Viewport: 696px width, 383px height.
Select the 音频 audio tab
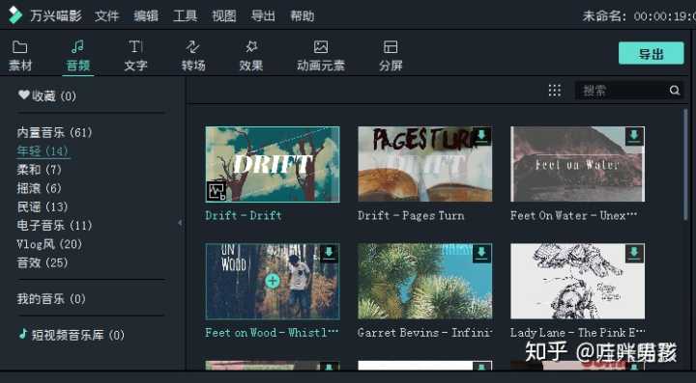(x=78, y=56)
